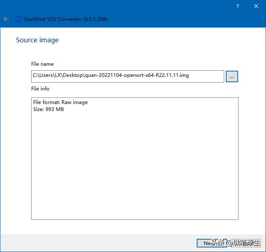
Task: Click the StarWind V2V Converter title text
Action: 53,19
